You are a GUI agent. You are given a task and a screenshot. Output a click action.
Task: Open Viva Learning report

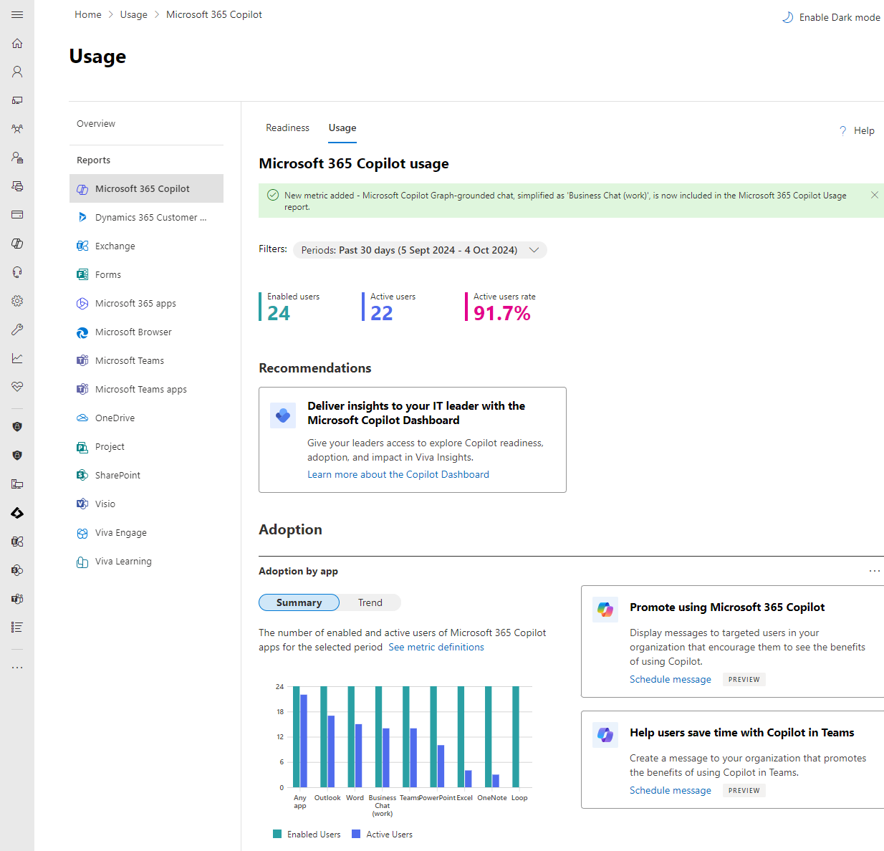coord(146,561)
